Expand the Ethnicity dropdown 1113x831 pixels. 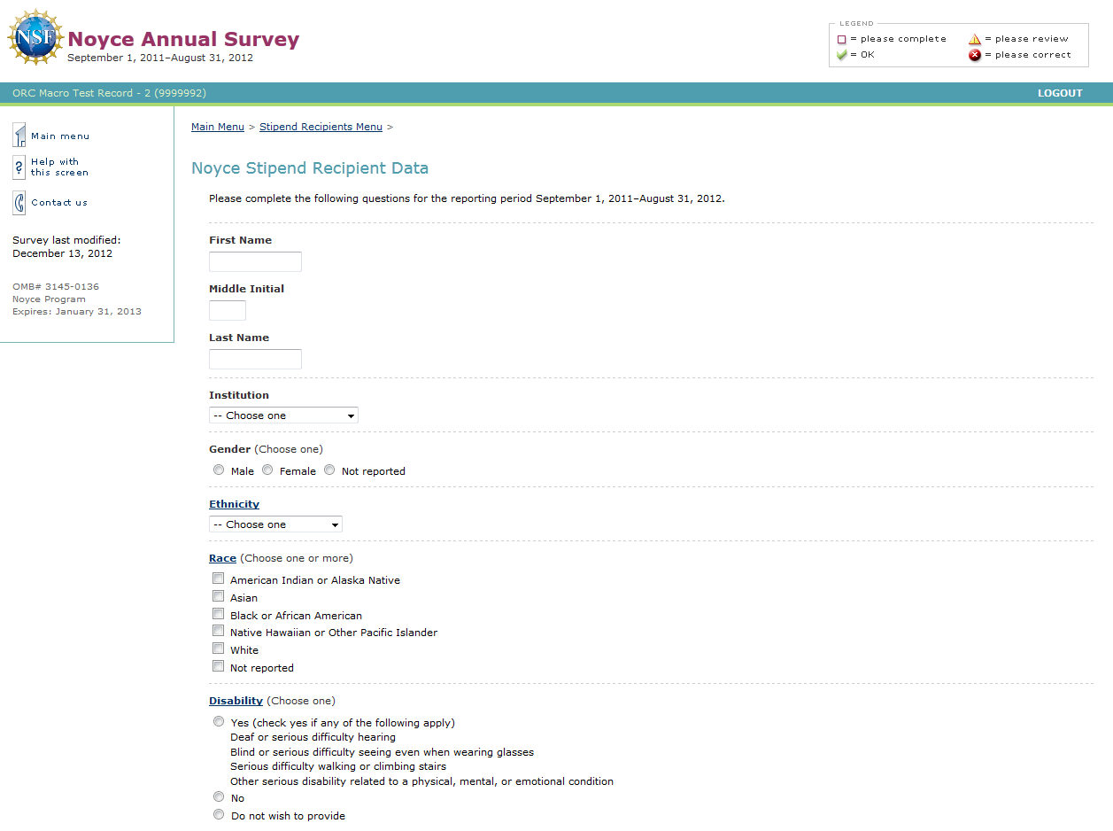(275, 524)
